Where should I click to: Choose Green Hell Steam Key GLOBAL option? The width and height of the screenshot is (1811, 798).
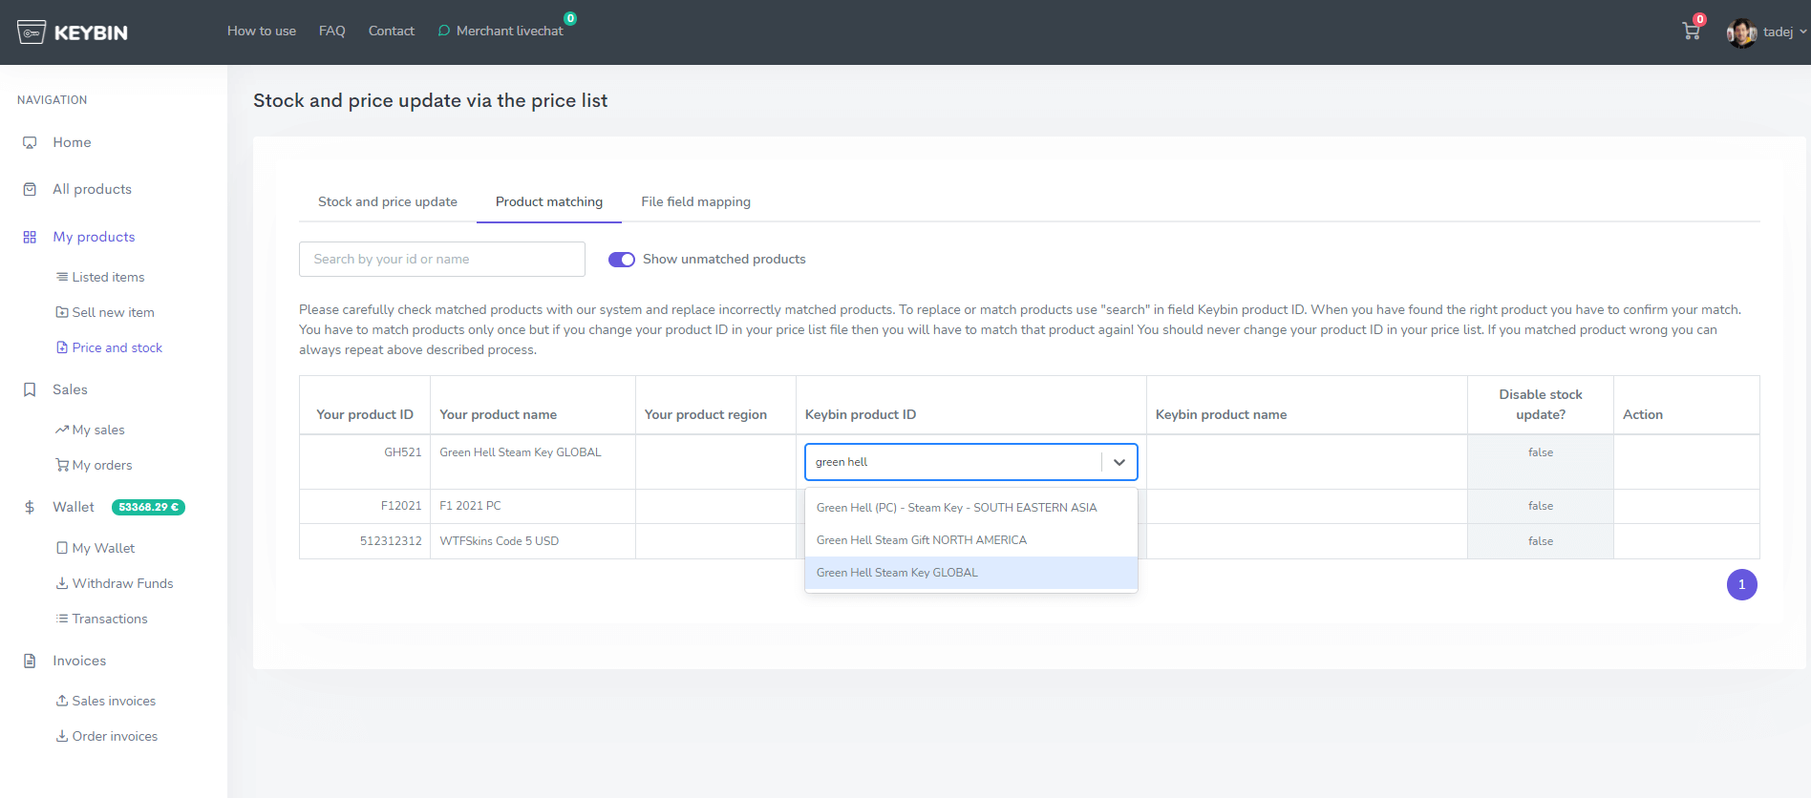click(971, 573)
